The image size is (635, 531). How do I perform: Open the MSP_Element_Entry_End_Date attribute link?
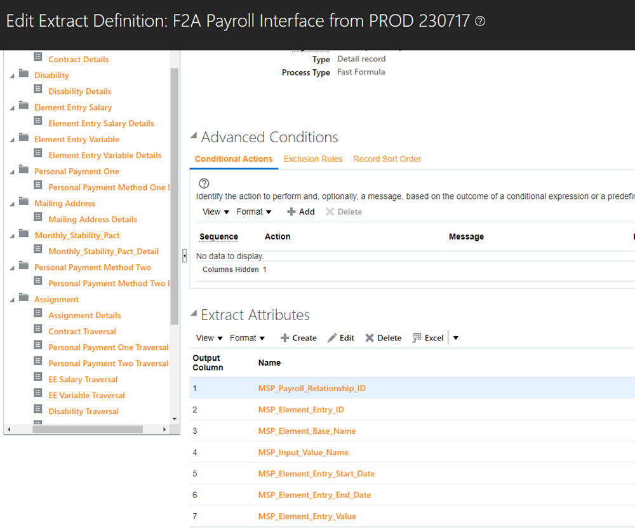[x=315, y=495]
